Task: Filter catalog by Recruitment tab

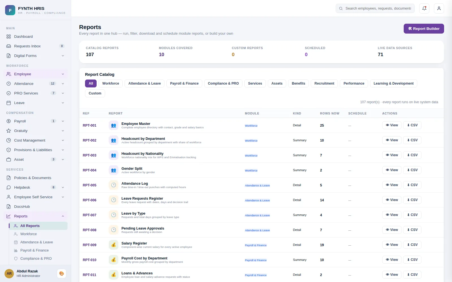Action: pyautogui.click(x=324, y=83)
